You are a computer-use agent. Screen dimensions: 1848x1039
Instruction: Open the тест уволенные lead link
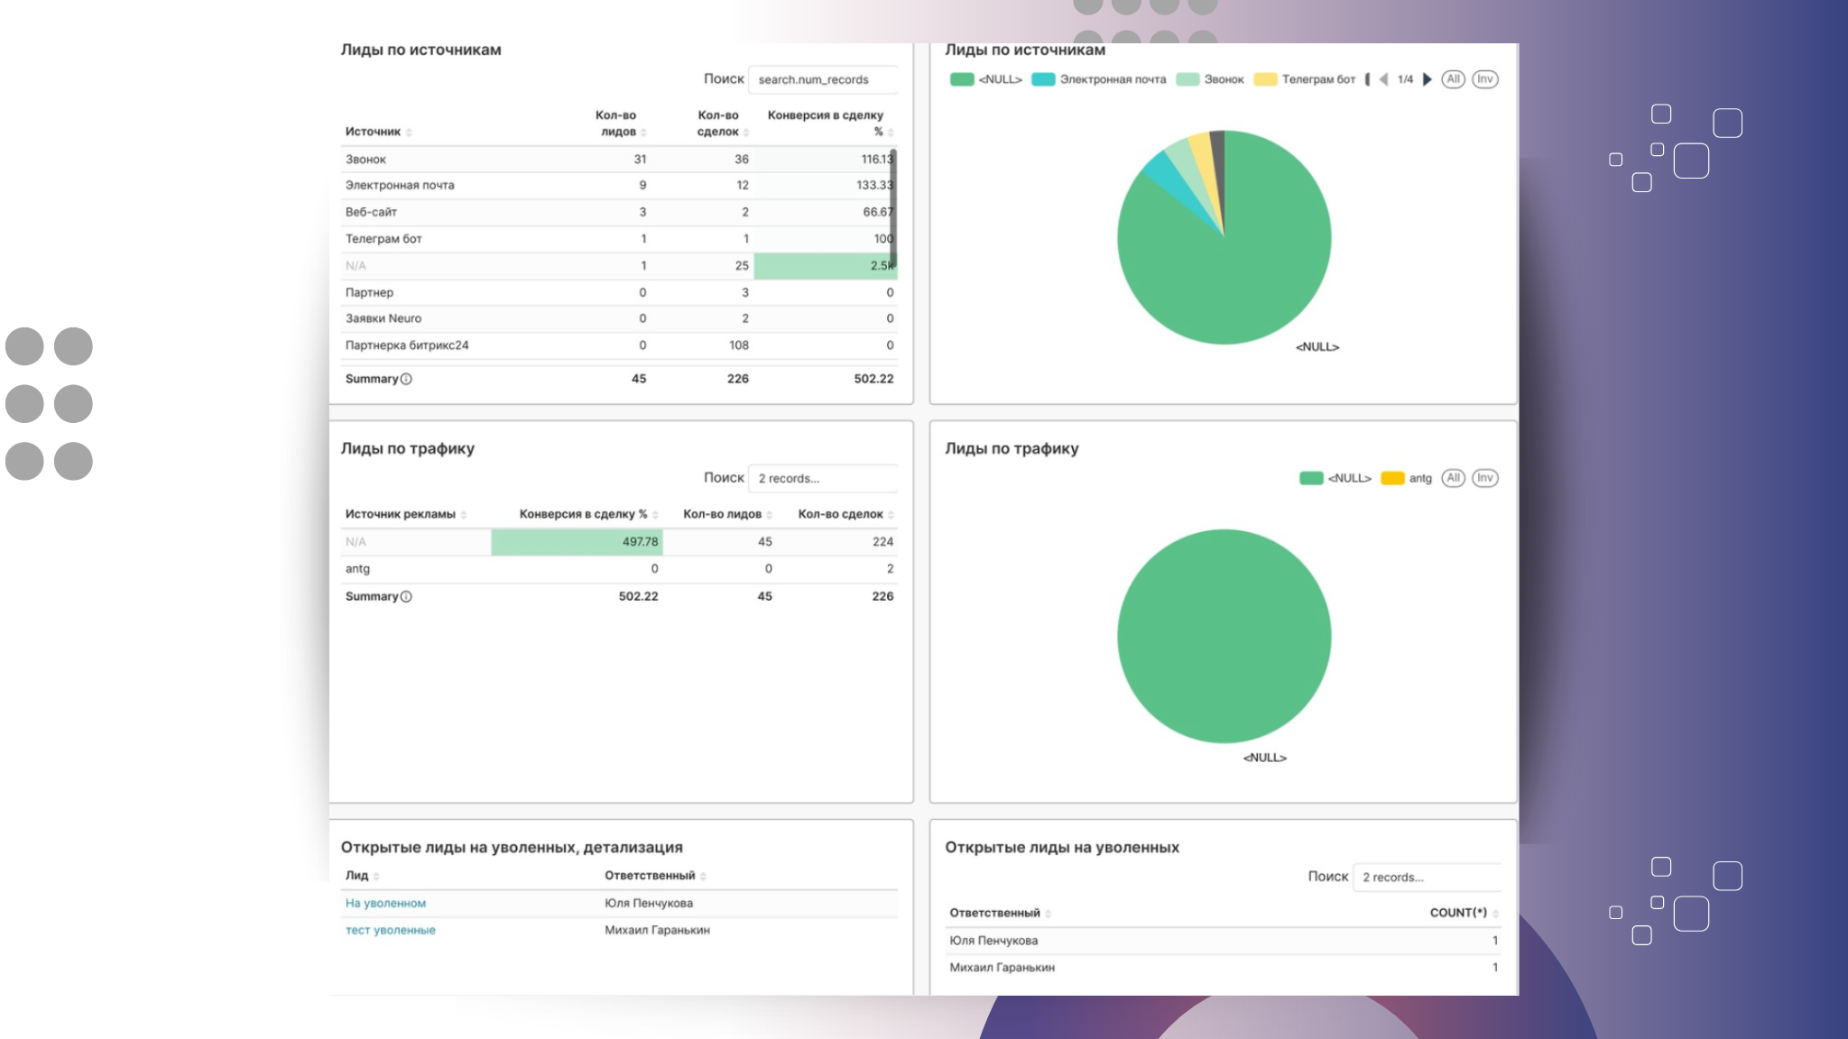tap(390, 930)
